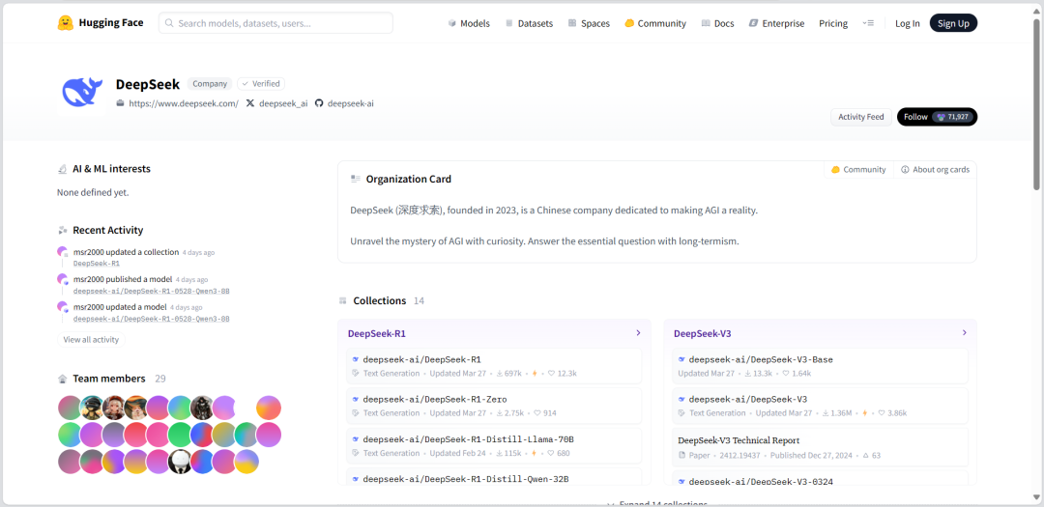Open the deepseek_ai X profile icon
Image resolution: width=1044 pixels, height=507 pixels.
pos(250,103)
